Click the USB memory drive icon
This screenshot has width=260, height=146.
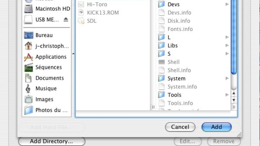pyautogui.click(x=28, y=20)
